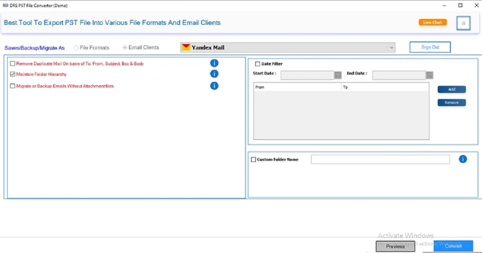482x253 pixels.
Task: Click info icon for Remove Duplicate Mail
Action: (x=214, y=63)
